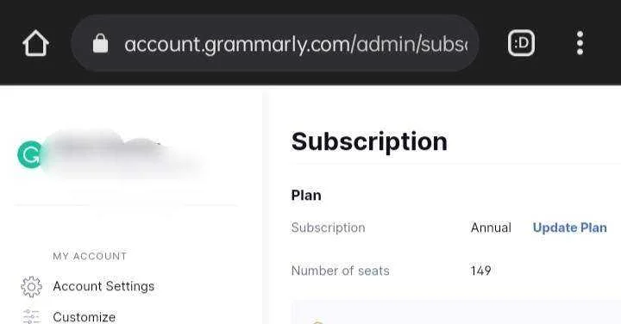Select the account.grammarly.com address bar text
The image size is (621, 324).
[x=296, y=44]
